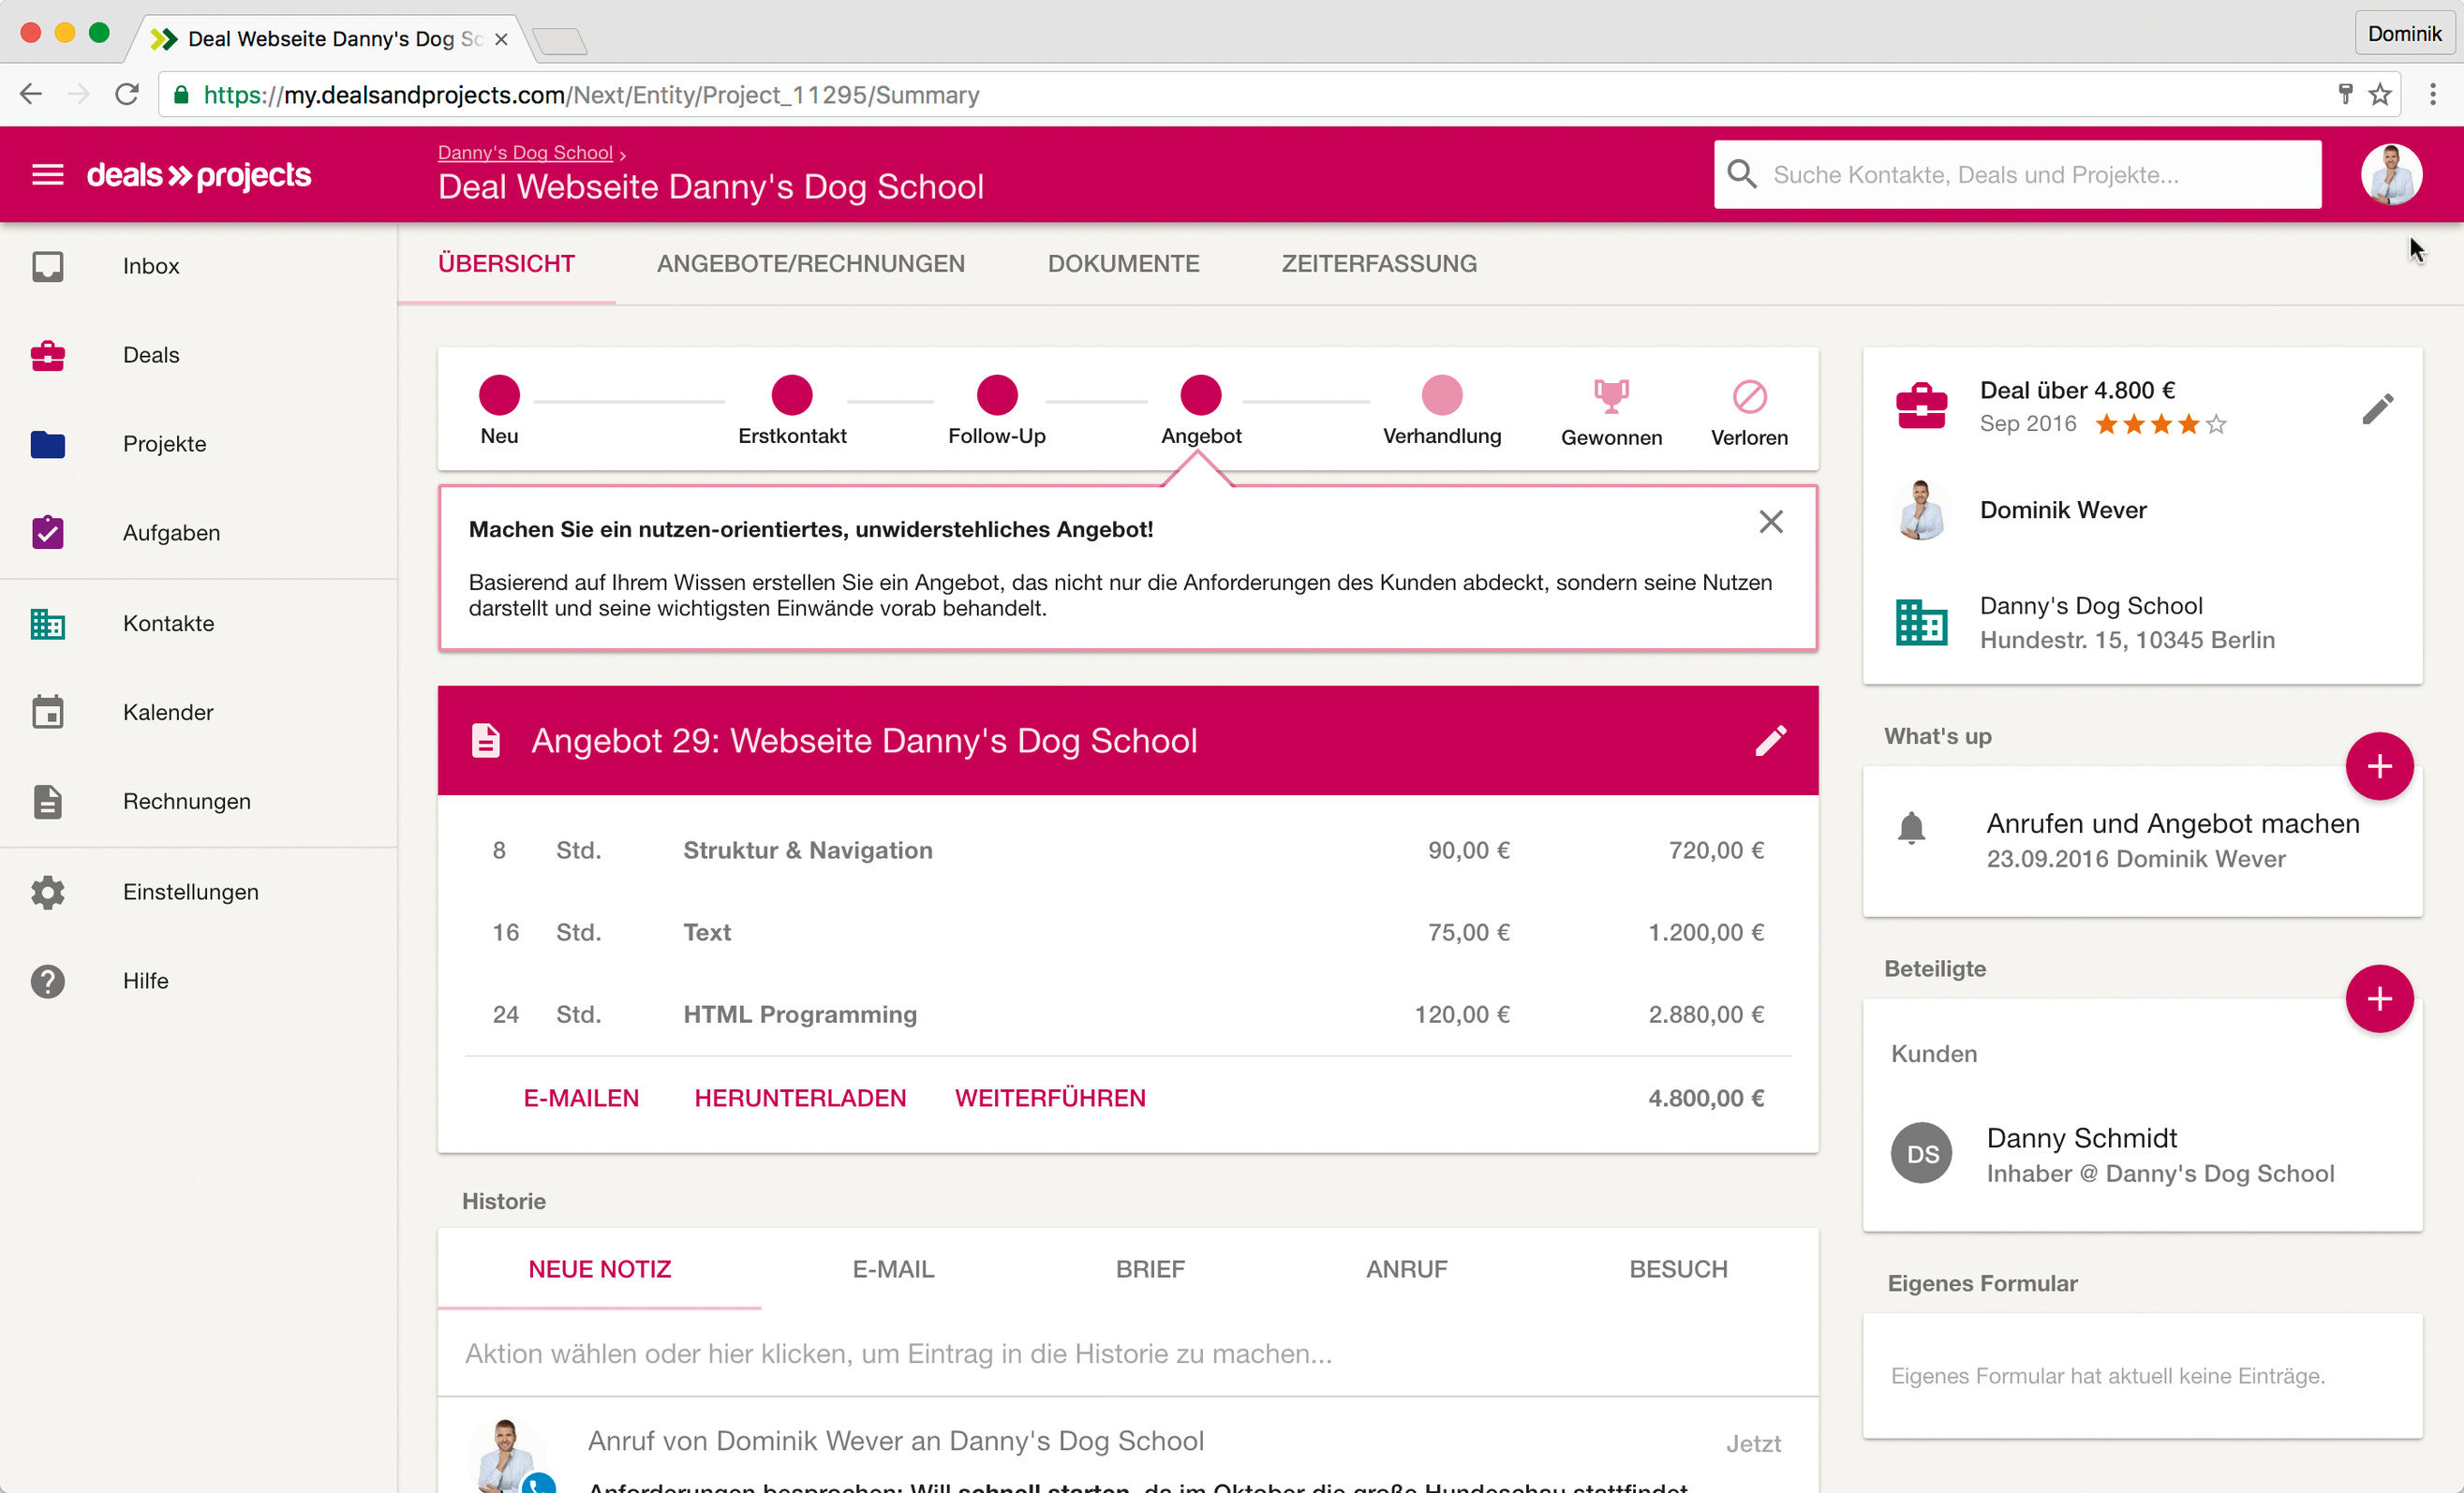Switch to the Angebote/Rechnungen tab

point(810,264)
